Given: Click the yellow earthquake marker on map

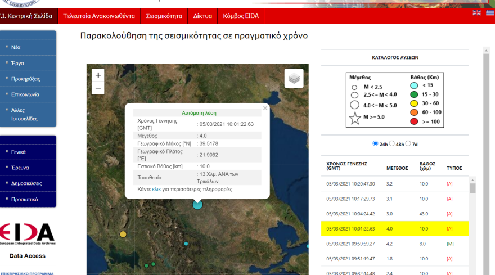Looking at the screenshot, I should tap(123, 234).
